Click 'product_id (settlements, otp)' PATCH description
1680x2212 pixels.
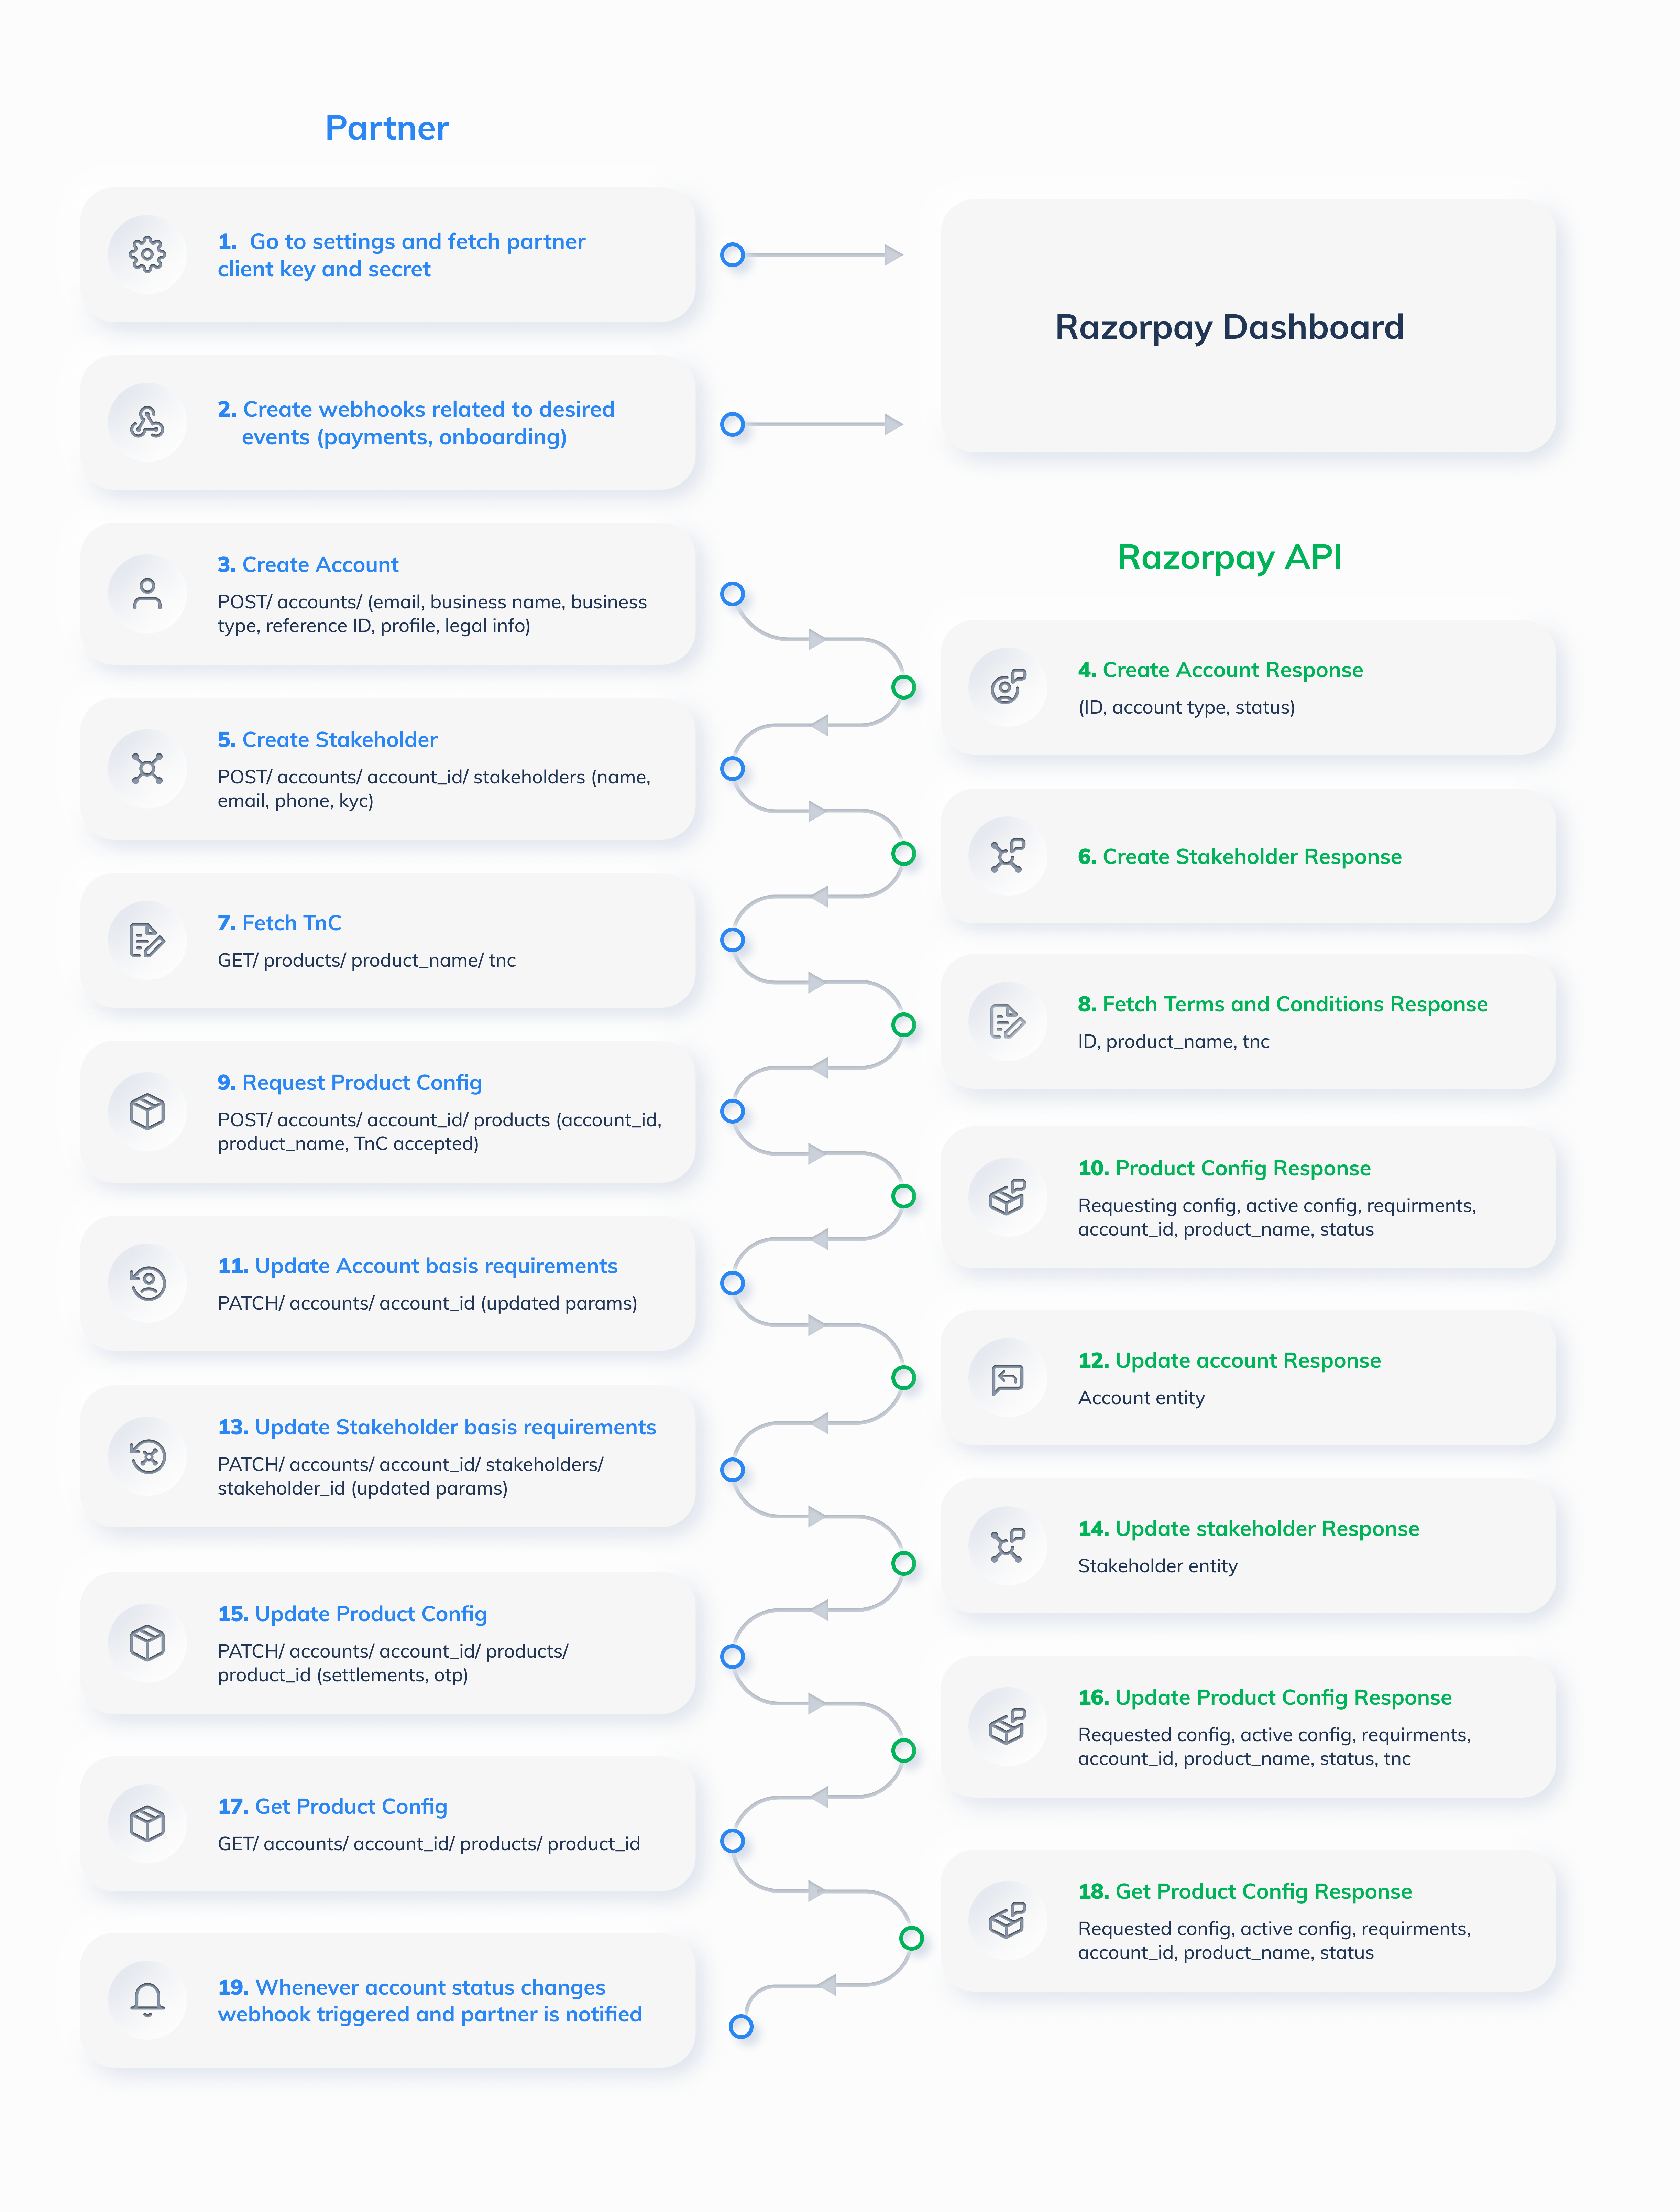pyautogui.click(x=393, y=1663)
